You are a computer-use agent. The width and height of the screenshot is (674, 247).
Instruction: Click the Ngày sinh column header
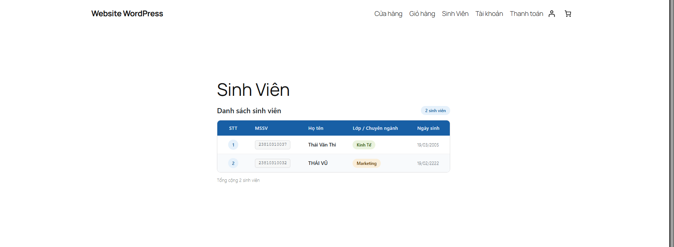428,128
